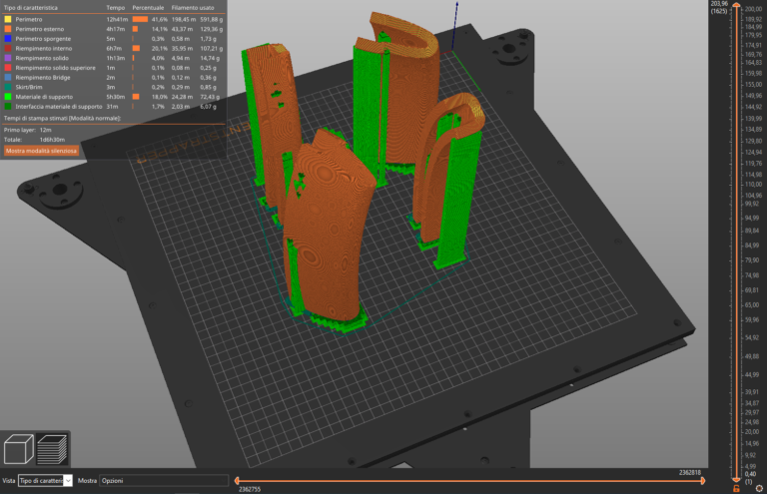Open the Vista feature type dropdown
This screenshot has height=494, width=767.
pos(47,480)
